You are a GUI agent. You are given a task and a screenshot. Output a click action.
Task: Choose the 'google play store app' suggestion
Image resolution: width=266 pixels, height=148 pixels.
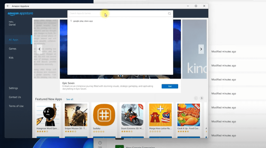coord(83,21)
